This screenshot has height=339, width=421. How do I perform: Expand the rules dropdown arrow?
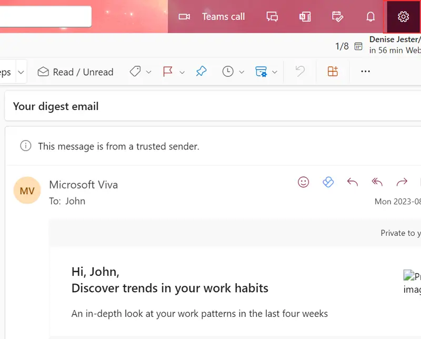[274, 72]
